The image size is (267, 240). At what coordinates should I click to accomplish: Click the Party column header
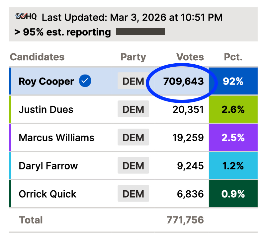coord(133,57)
